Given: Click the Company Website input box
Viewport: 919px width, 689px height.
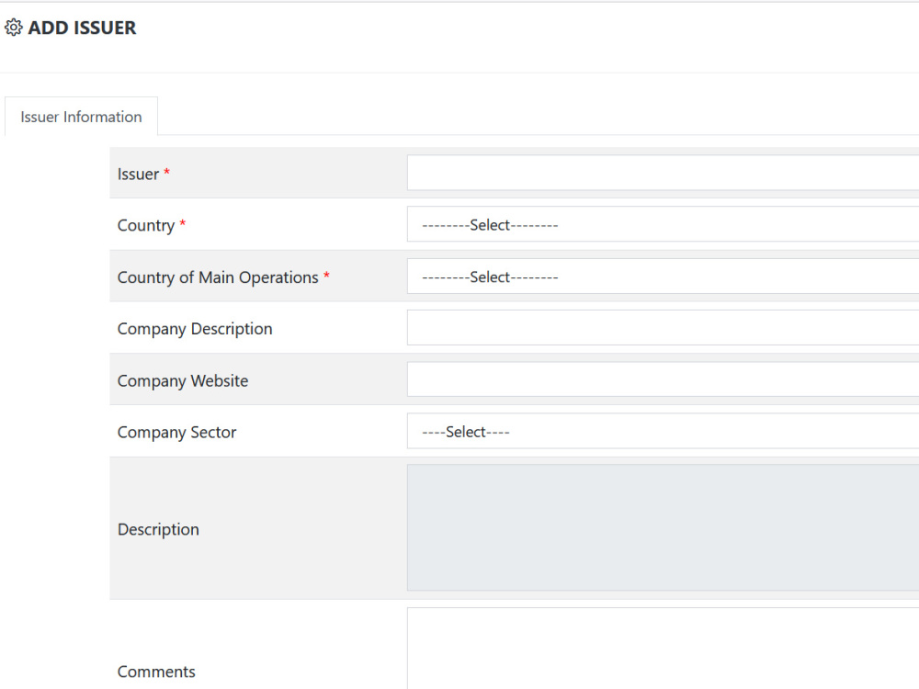Looking at the screenshot, I should pyautogui.click(x=663, y=379).
